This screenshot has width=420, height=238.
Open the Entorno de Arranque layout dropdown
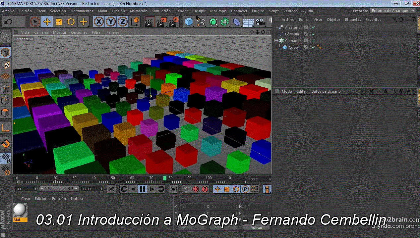coord(393,11)
